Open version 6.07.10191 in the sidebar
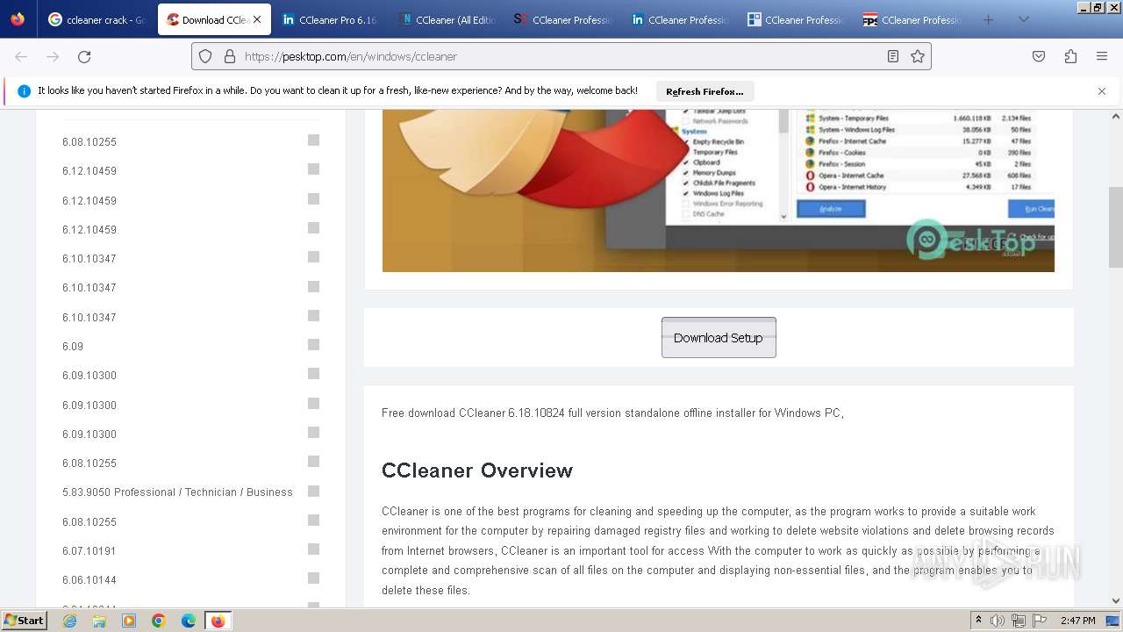 click(89, 550)
